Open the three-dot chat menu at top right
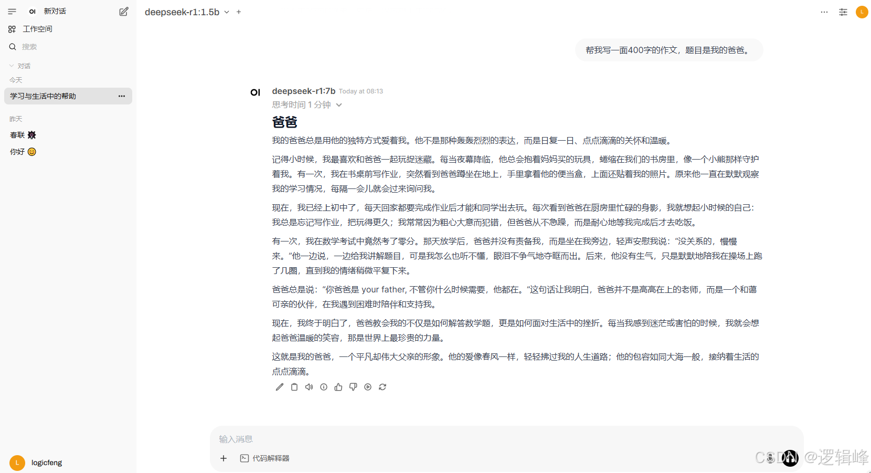871x473 pixels. tap(824, 12)
